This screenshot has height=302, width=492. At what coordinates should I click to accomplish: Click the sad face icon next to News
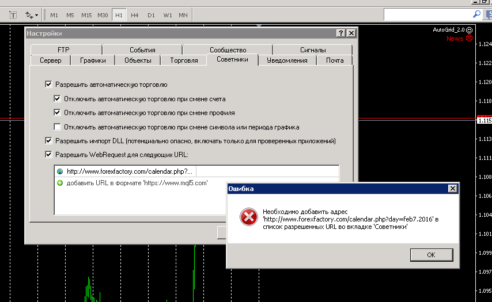[469, 38]
